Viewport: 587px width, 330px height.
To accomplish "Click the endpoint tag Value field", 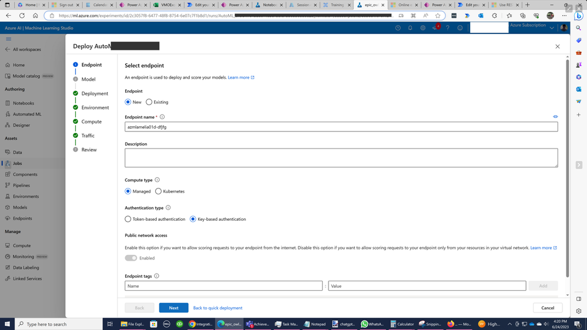I will [x=427, y=286].
